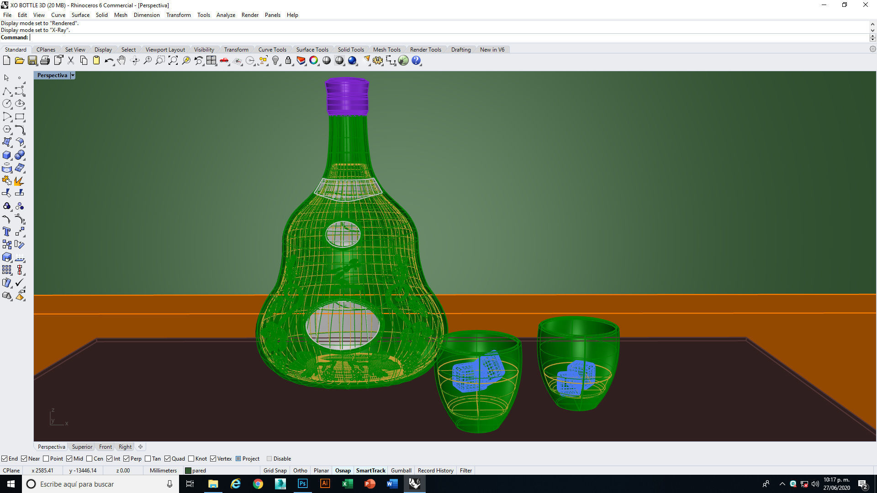The width and height of the screenshot is (877, 493).
Task: Click the pared layer color swatch
Action: (x=188, y=471)
